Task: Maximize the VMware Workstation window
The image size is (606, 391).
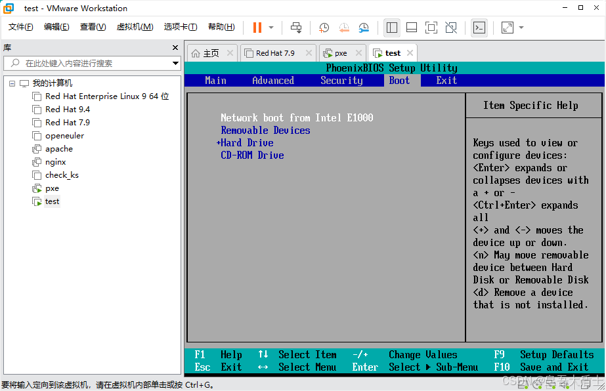Action: 580,8
